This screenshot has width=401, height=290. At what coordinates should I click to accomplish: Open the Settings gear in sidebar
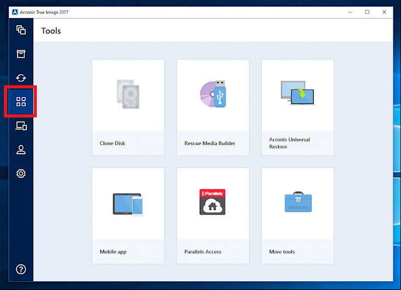21,173
